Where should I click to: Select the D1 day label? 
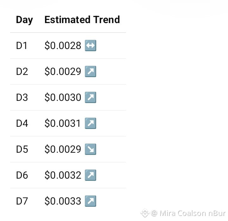point(22,46)
